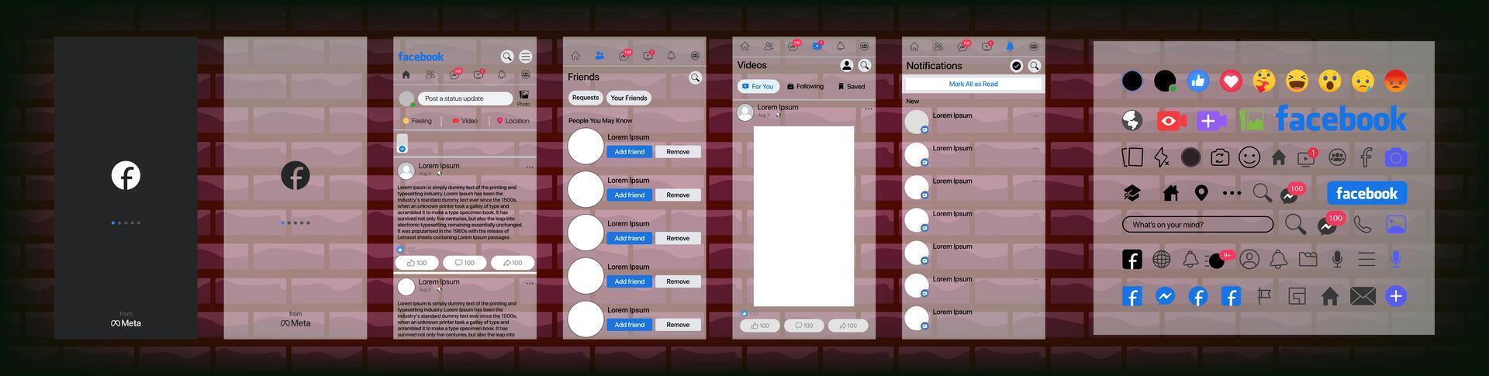The image size is (1489, 376).
Task: Click the profile icon next to the Videos heading
Action: click(847, 66)
